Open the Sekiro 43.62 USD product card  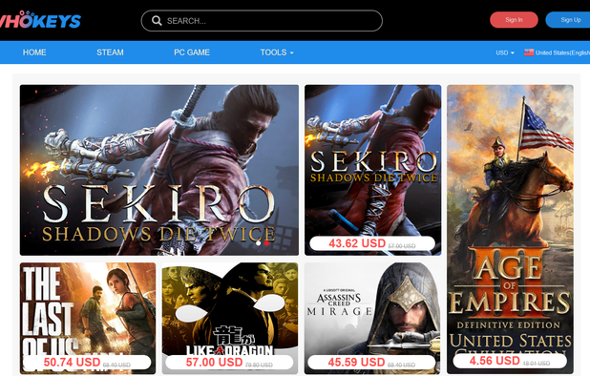point(373,170)
